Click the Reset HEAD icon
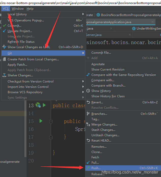The image size is (161, 177). pyautogui.click(x=88, y=140)
